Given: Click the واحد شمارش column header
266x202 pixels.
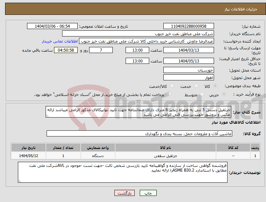Looking at the screenshot, I should [98, 148].
